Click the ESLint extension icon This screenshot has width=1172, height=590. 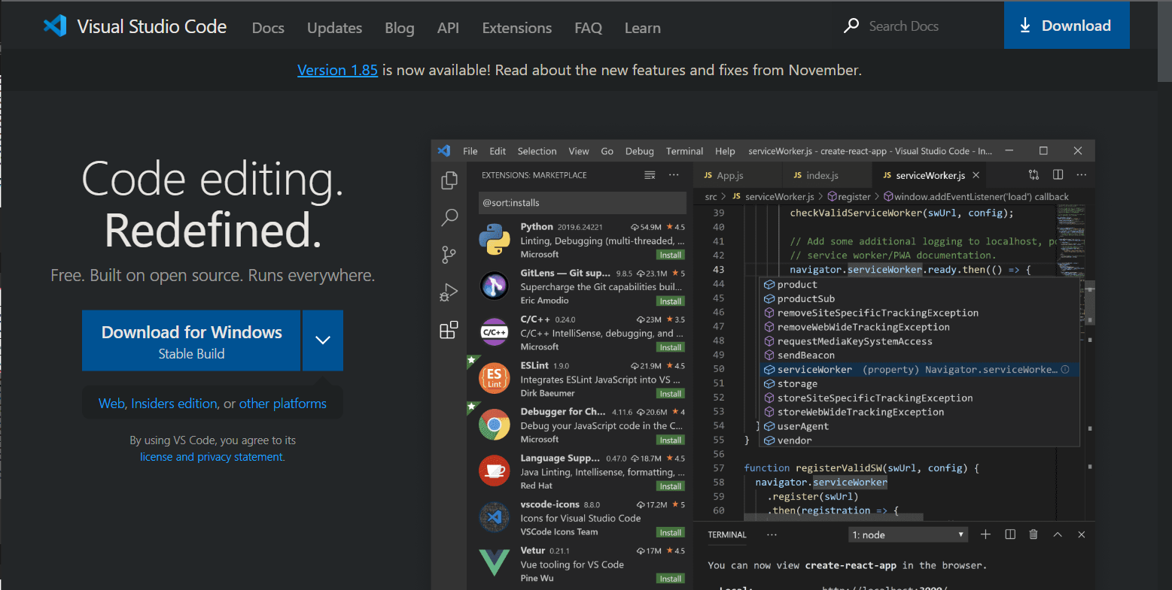495,378
